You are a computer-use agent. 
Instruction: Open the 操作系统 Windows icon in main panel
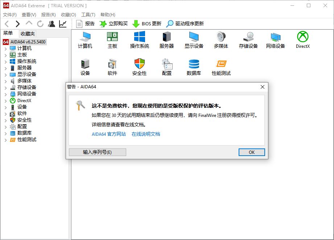140,40
